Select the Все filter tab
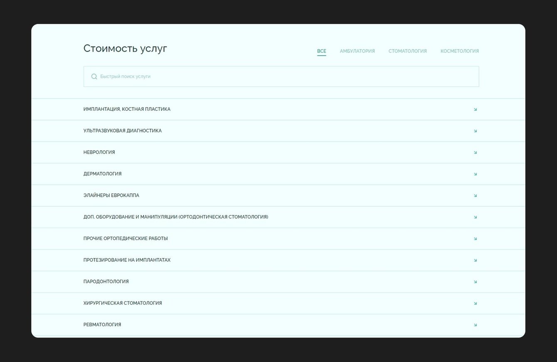 [321, 51]
